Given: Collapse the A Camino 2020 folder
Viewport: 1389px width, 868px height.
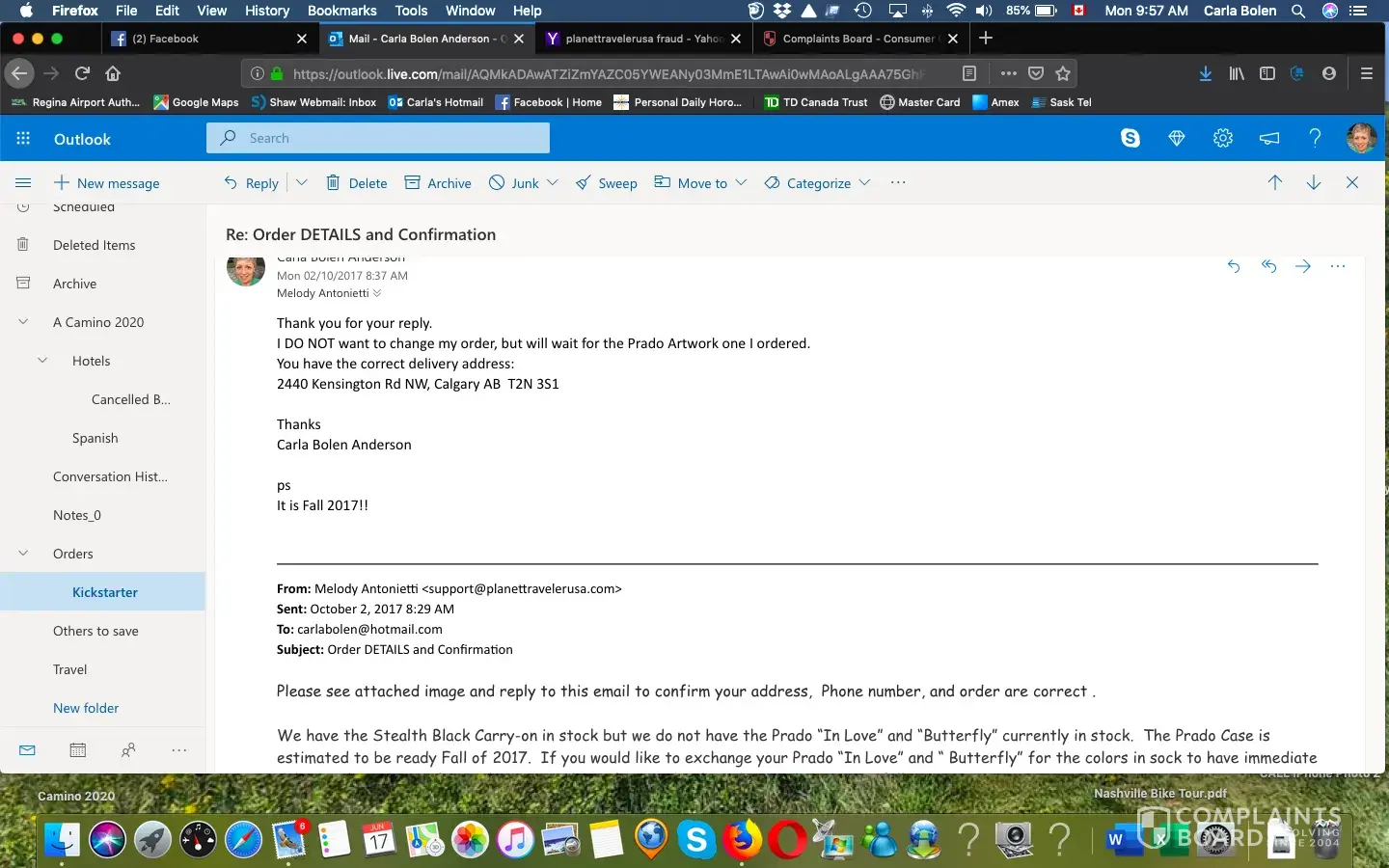Looking at the screenshot, I should 23,322.
